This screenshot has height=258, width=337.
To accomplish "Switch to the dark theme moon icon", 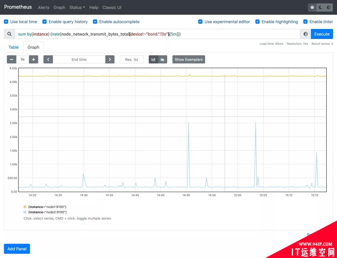I will (320, 7).
